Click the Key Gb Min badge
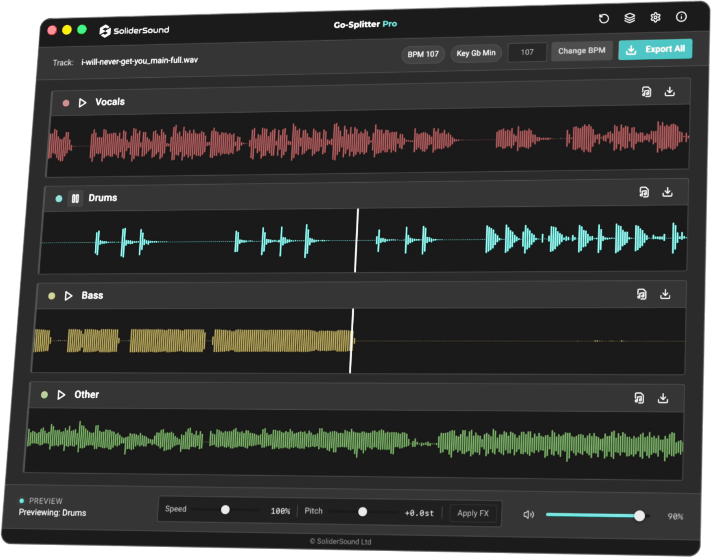This screenshot has width=711, height=557. coord(476,53)
